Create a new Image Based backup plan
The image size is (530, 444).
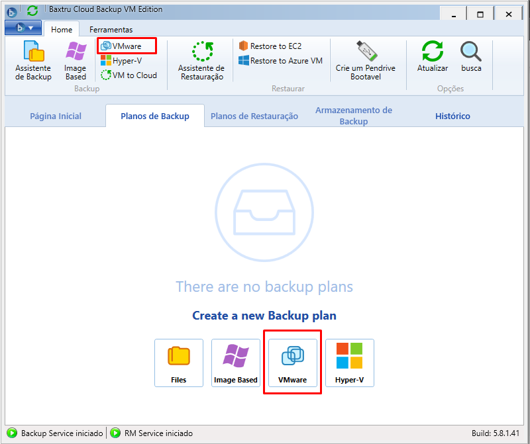pyautogui.click(x=236, y=363)
